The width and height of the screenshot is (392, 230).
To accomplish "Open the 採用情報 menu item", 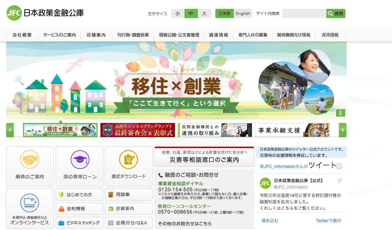I will tap(330, 35).
